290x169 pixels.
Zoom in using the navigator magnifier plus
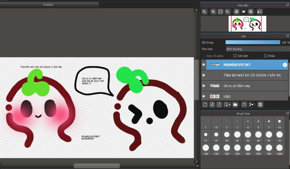point(213,12)
